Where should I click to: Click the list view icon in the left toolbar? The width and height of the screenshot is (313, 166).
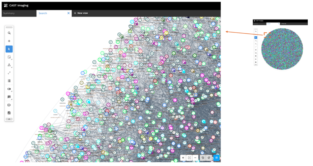click(9, 81)
